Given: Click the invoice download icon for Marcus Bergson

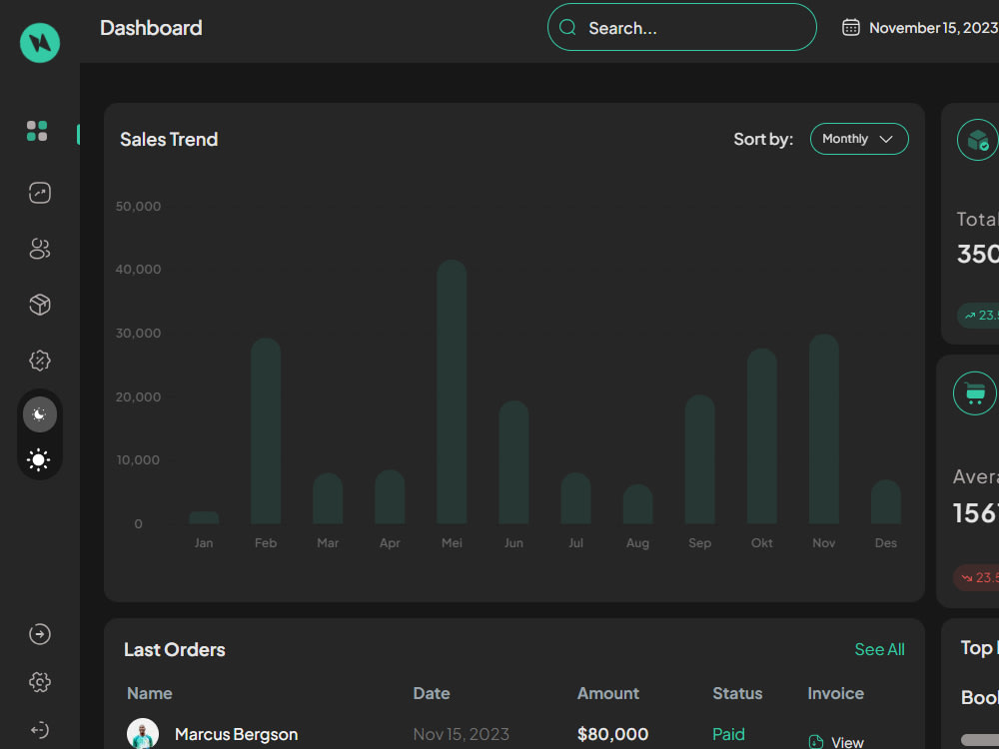Looking at the screenshot, I should (815, 742).
